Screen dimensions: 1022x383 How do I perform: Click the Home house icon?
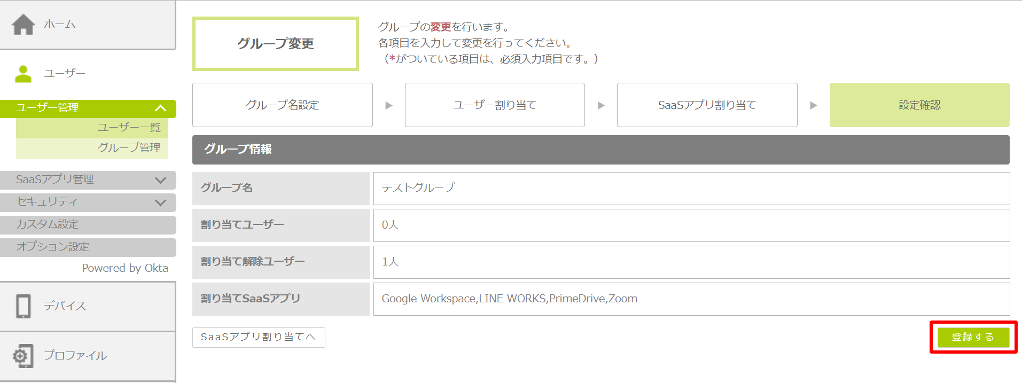pyautogui.click(x=24, y=25)
